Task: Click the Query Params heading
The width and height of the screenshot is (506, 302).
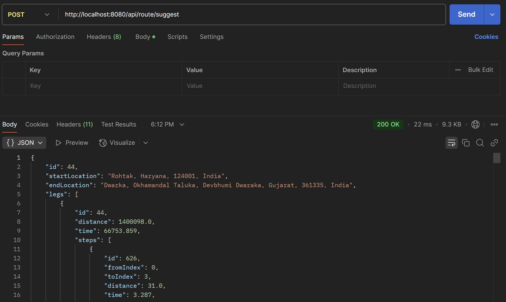Action: point(23,53)
